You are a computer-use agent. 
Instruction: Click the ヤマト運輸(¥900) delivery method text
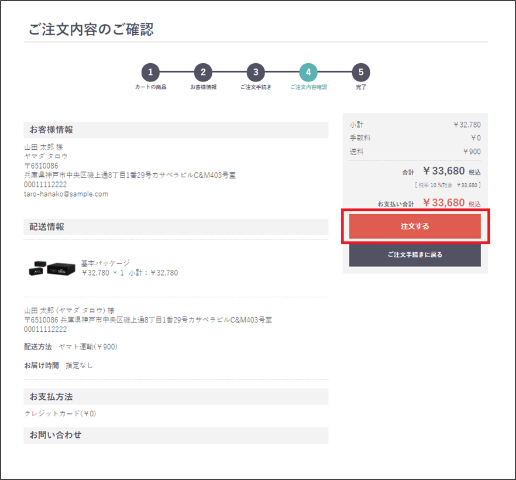tap(88, 347)
